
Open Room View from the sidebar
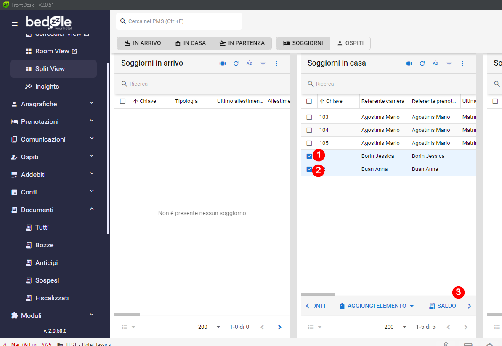click(x=52, y=51)
